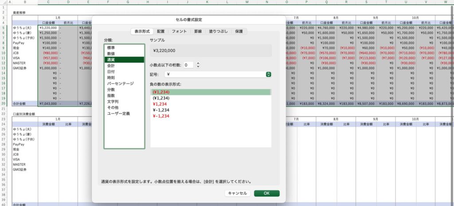The height and width of the screenshot is (206, 454).
Task: Choose black ¥-1,234 negative format
Action: (x=161, y=109)
